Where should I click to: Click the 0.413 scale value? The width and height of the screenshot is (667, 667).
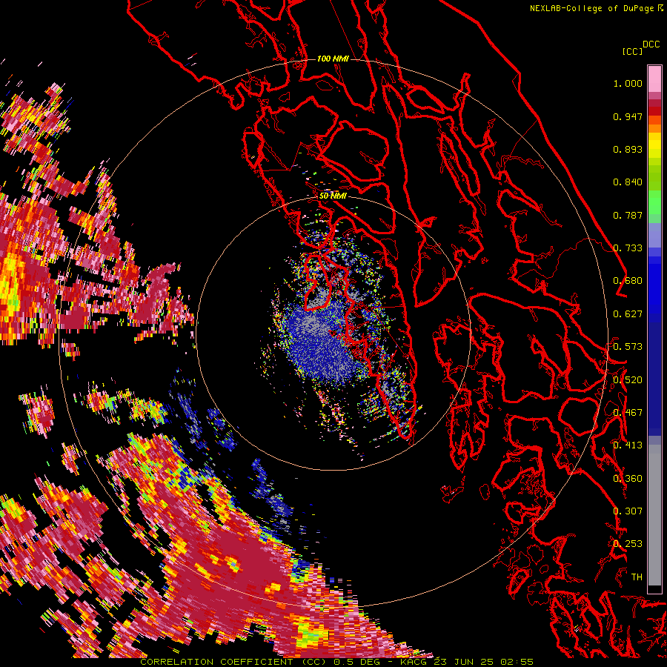pos(628,445)
